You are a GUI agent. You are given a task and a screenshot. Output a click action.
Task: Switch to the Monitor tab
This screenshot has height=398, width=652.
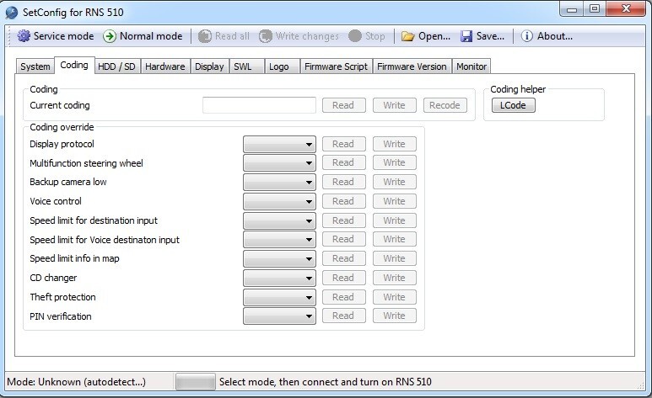[471, 66]
